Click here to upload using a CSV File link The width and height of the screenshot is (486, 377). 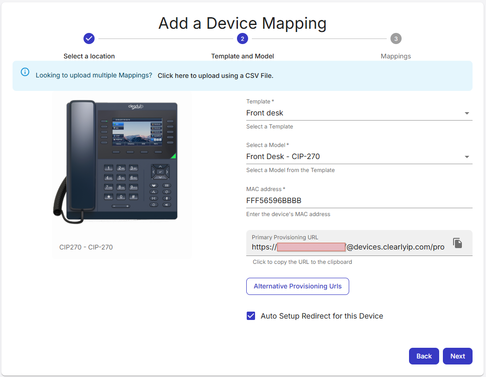[x=216, y=76]
